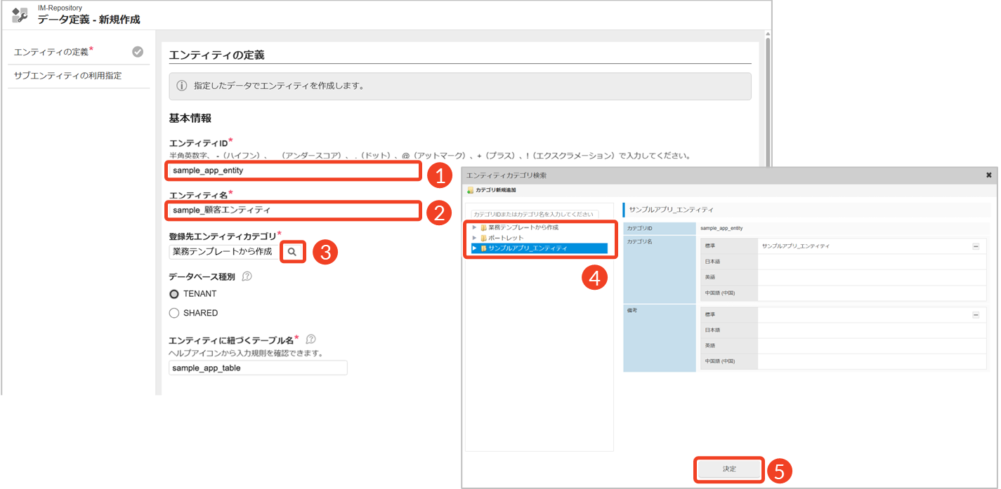Click the magnifier icon beside 登録先エンティティカテゴリ
Screen dimensions: 1001x489
[x=292, y=251]
